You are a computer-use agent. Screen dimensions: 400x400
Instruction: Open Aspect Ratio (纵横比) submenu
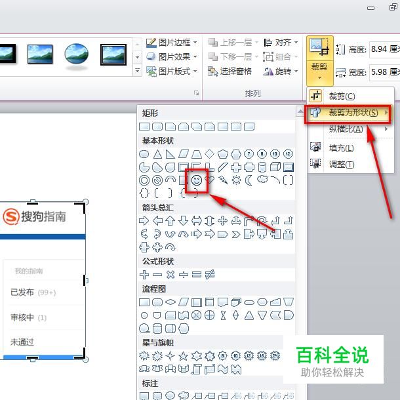point(351,129)
